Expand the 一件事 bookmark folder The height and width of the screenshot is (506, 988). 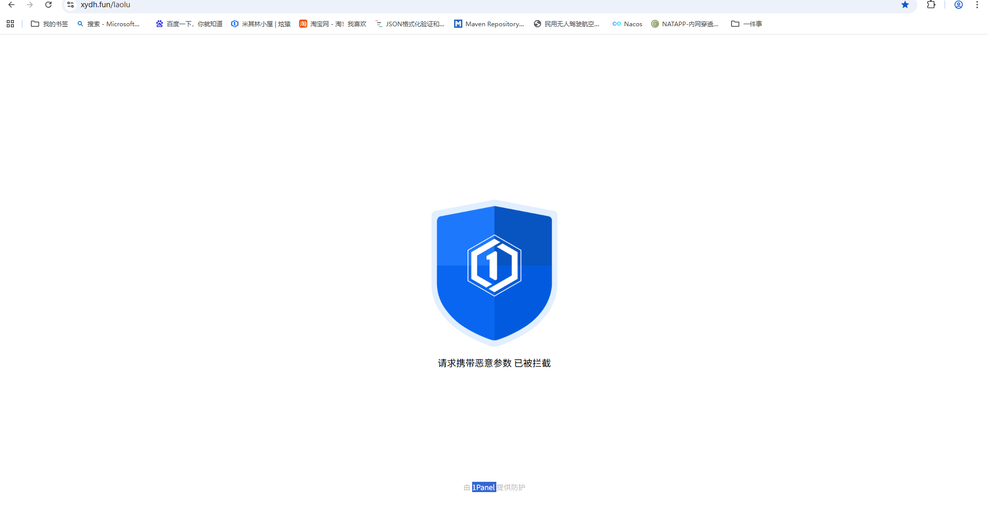coord(747,24)
